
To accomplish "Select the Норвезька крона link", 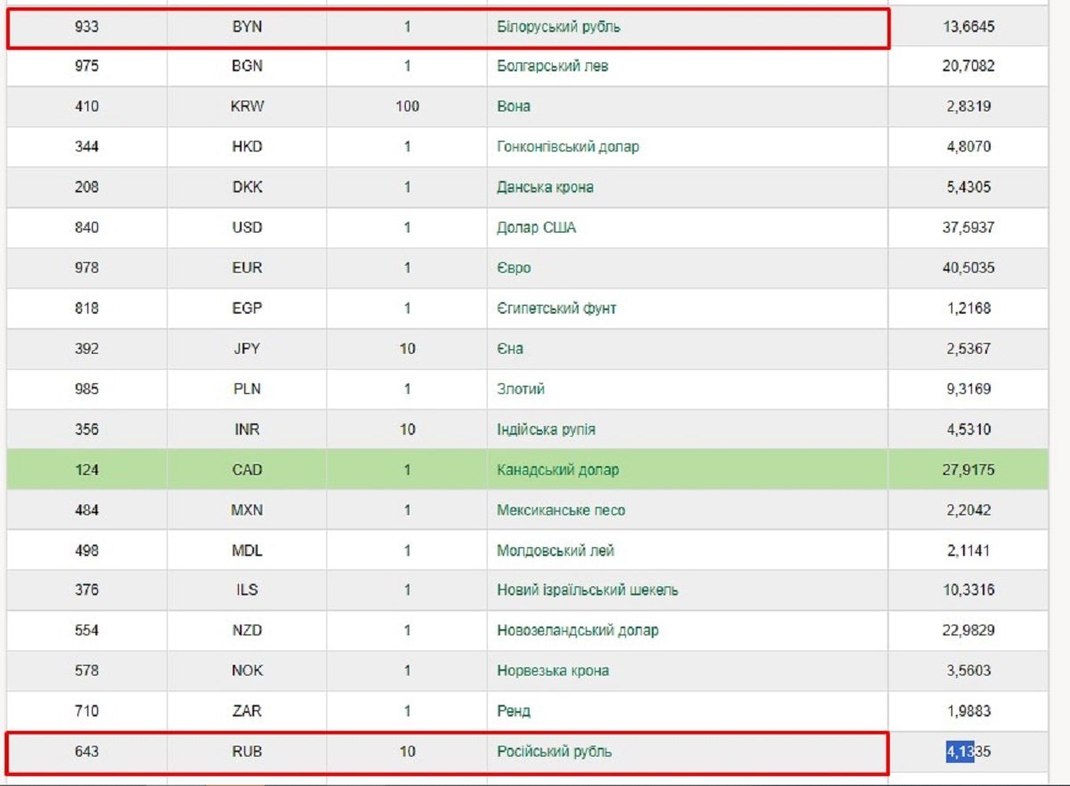I will (553, 670).
